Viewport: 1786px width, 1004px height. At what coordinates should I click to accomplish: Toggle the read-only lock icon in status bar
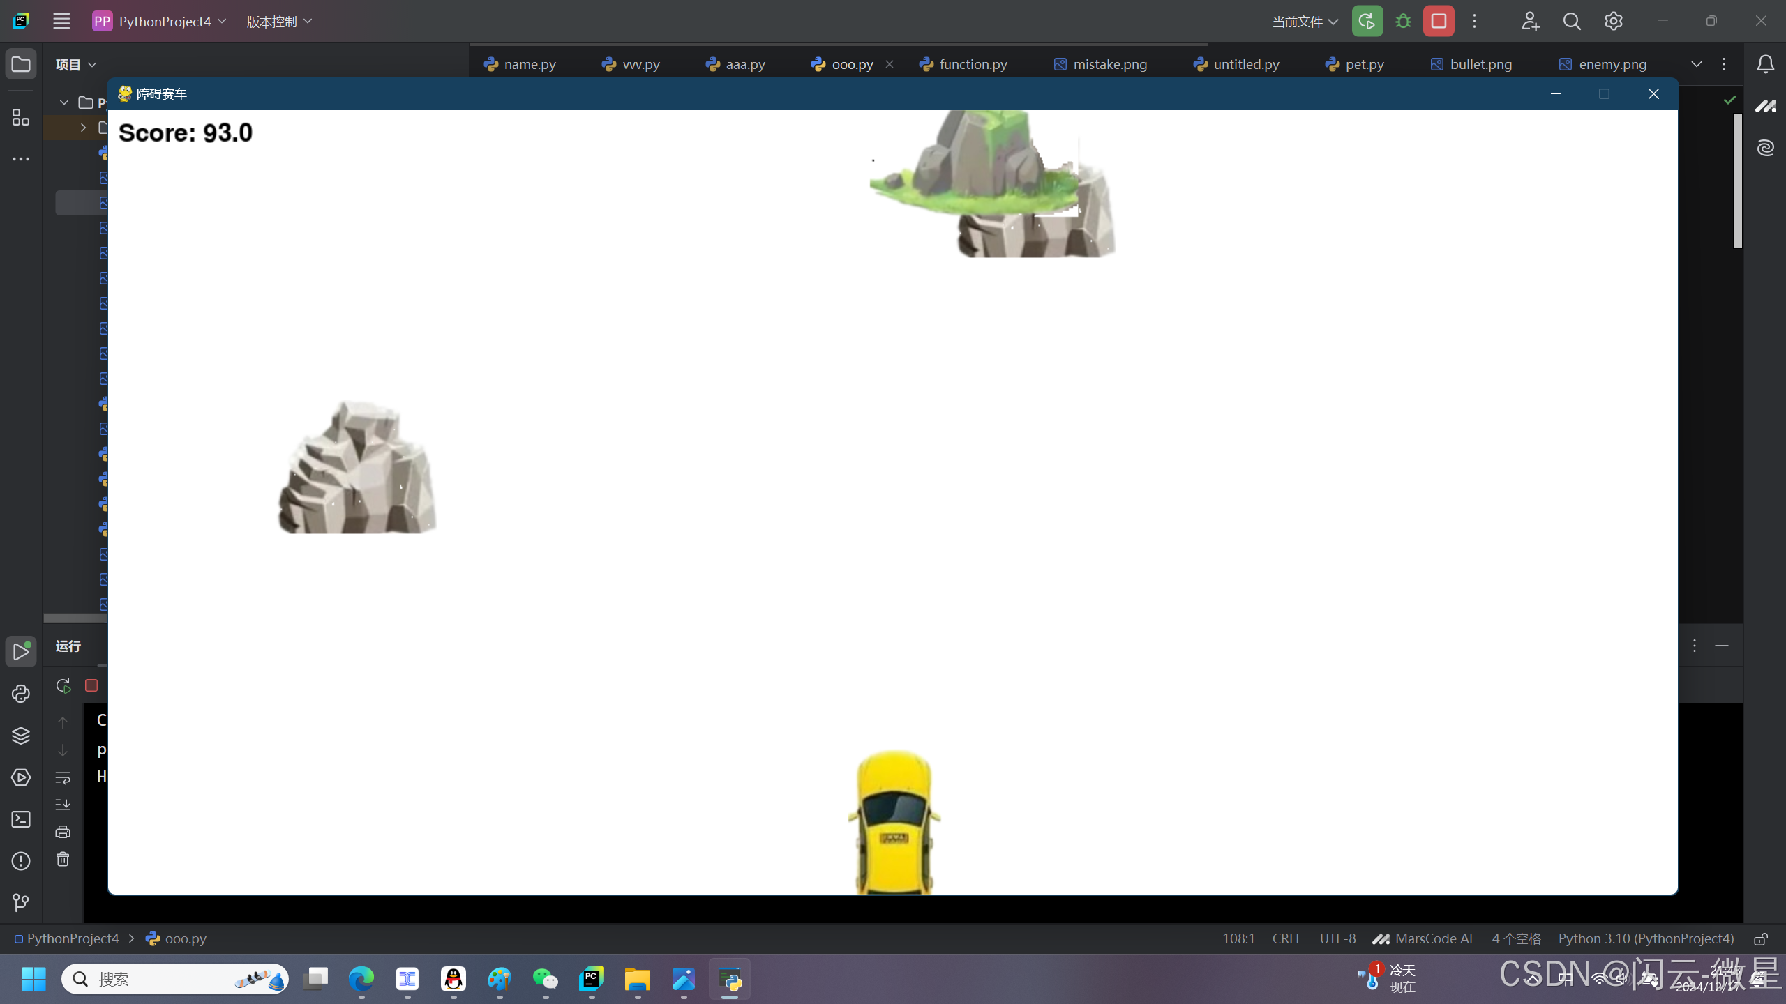click(x=1761, y=939)
